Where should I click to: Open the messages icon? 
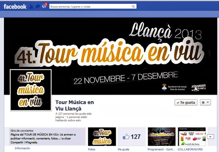(38, 7)
